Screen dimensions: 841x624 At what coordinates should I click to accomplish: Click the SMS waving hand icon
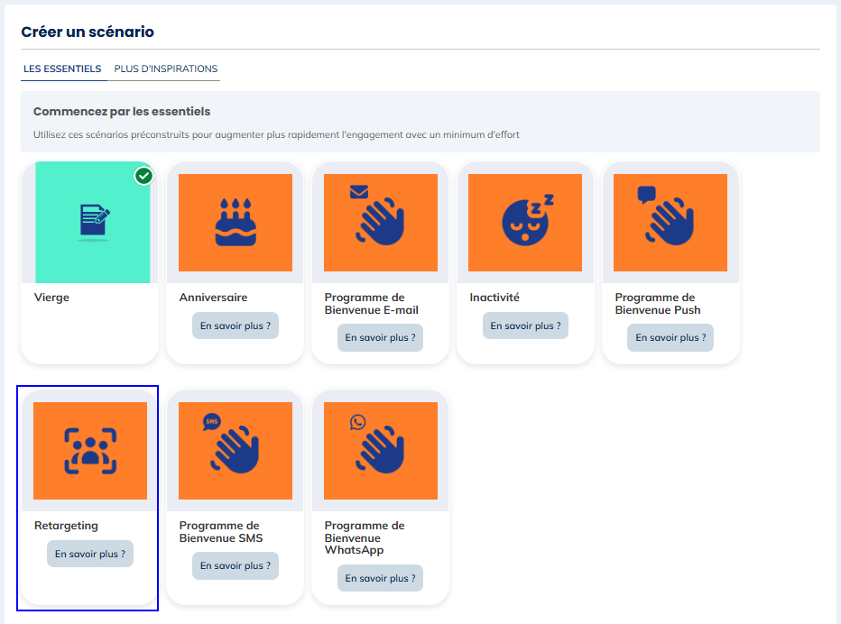point(235,450)
